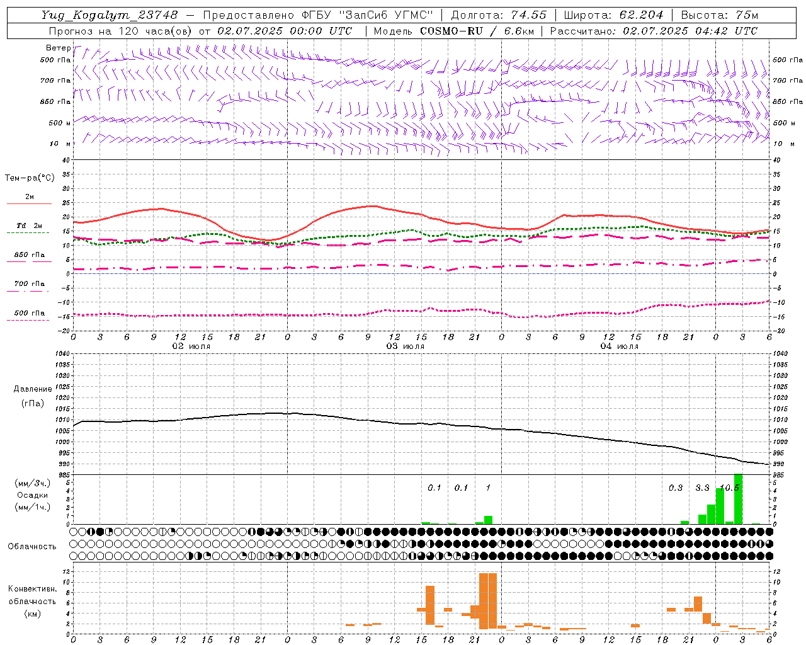Select the (мм/3ч.) unit label
The height and width of the screenshot is (645, 806).
[x=32, y=484]
